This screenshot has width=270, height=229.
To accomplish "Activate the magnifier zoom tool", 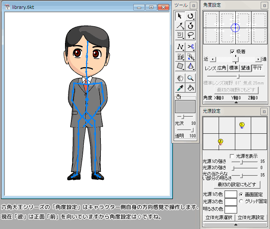I will coord(191,78).
